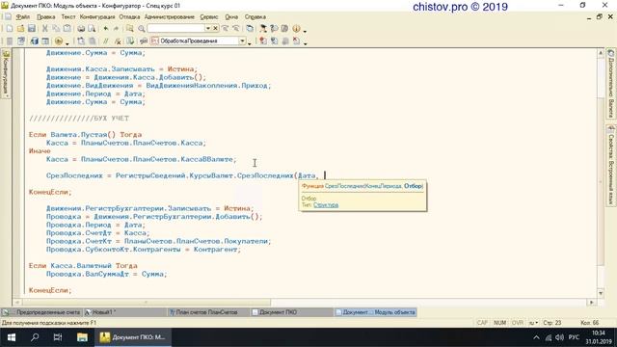Open the Конфигурация menu
Viewport: 617px width, 347px height.
97,17
